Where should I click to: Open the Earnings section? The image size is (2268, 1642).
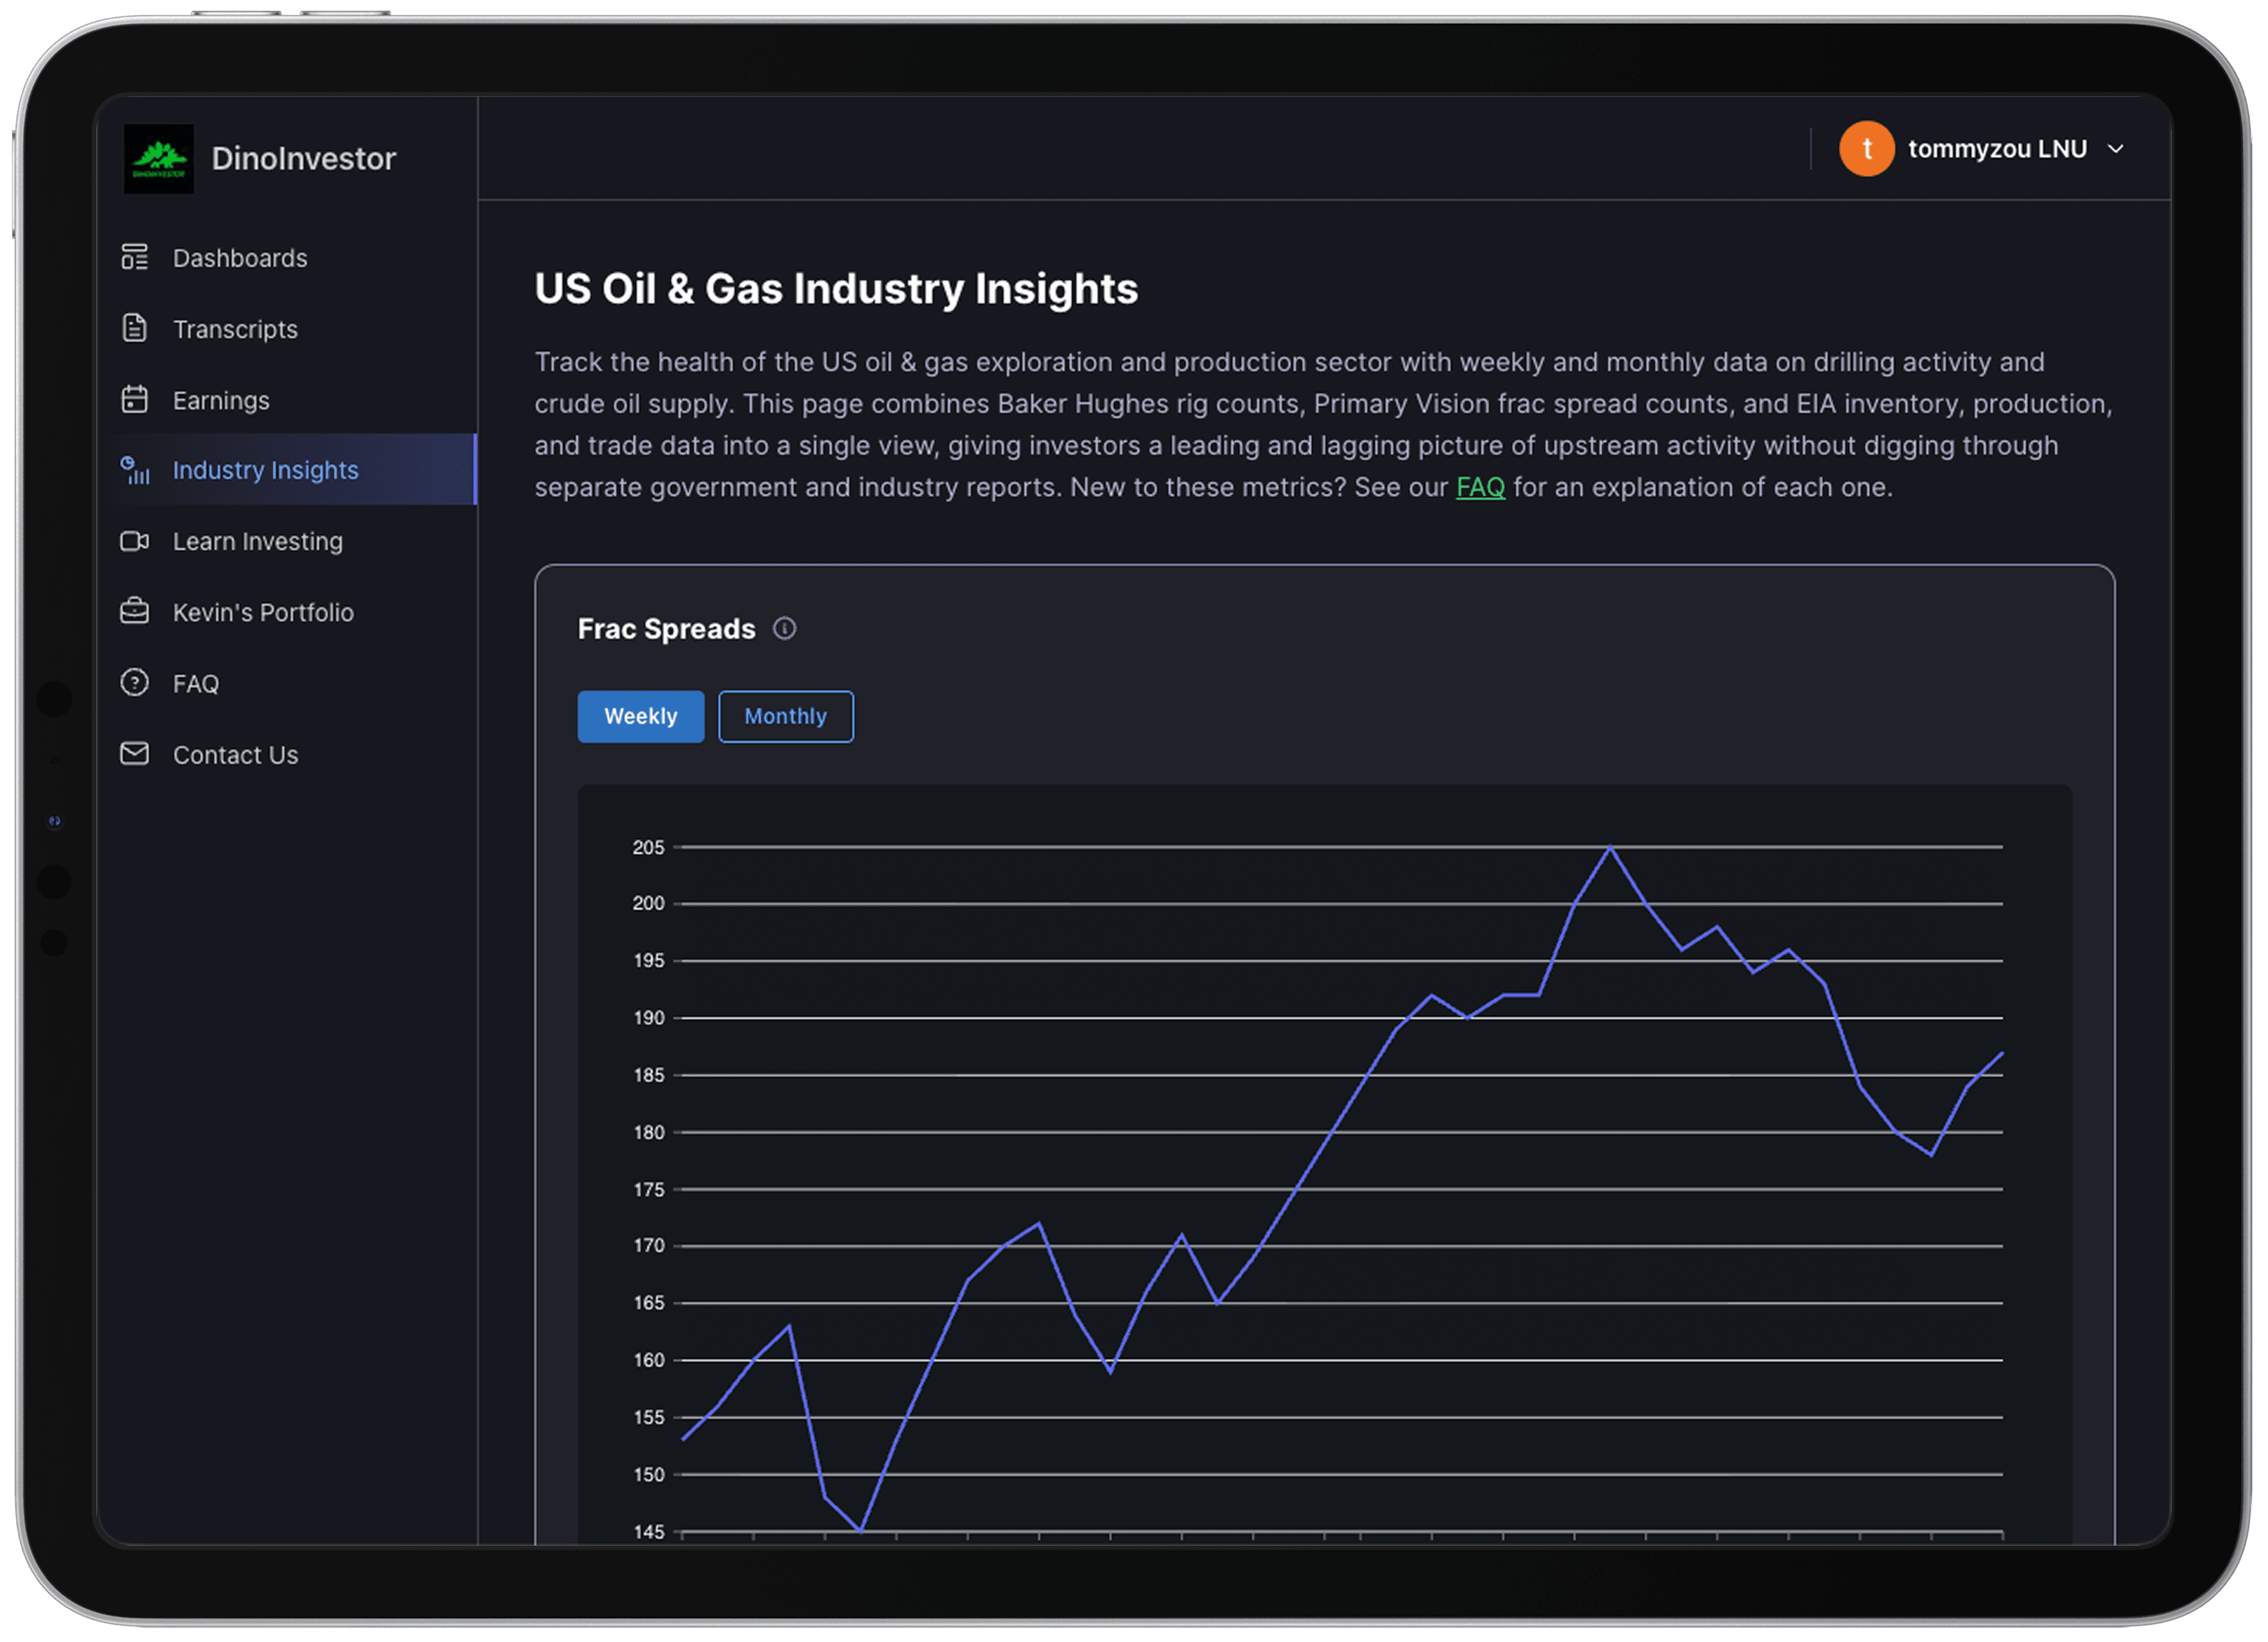click(288, 400)
